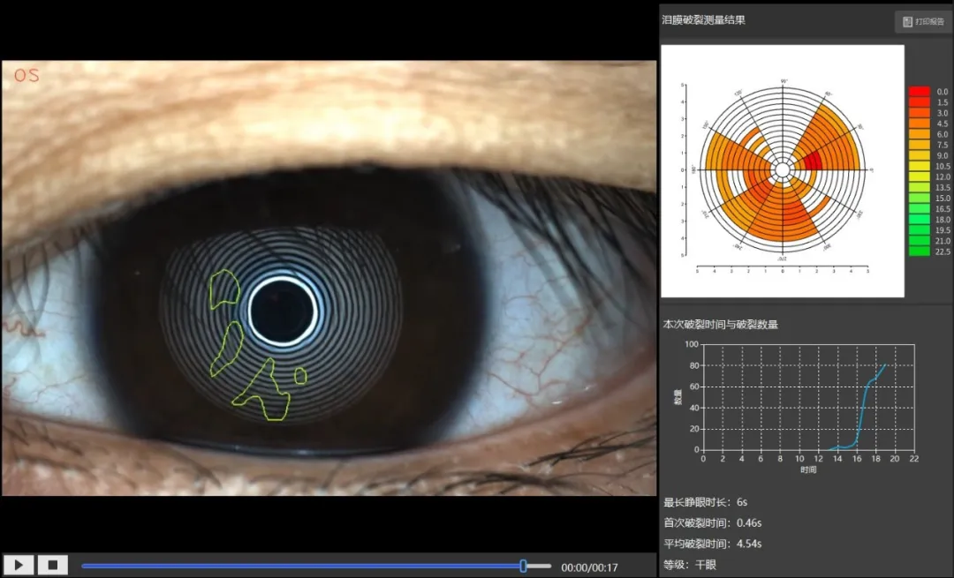Image resolution: width=954 pixels, height=578 pixels.
Task: Click the red sector in the polar chart
Action: coord(812,161)
